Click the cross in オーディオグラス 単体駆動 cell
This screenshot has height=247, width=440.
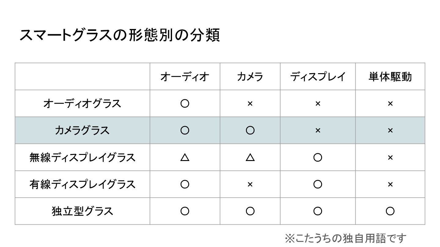[390, 104]
